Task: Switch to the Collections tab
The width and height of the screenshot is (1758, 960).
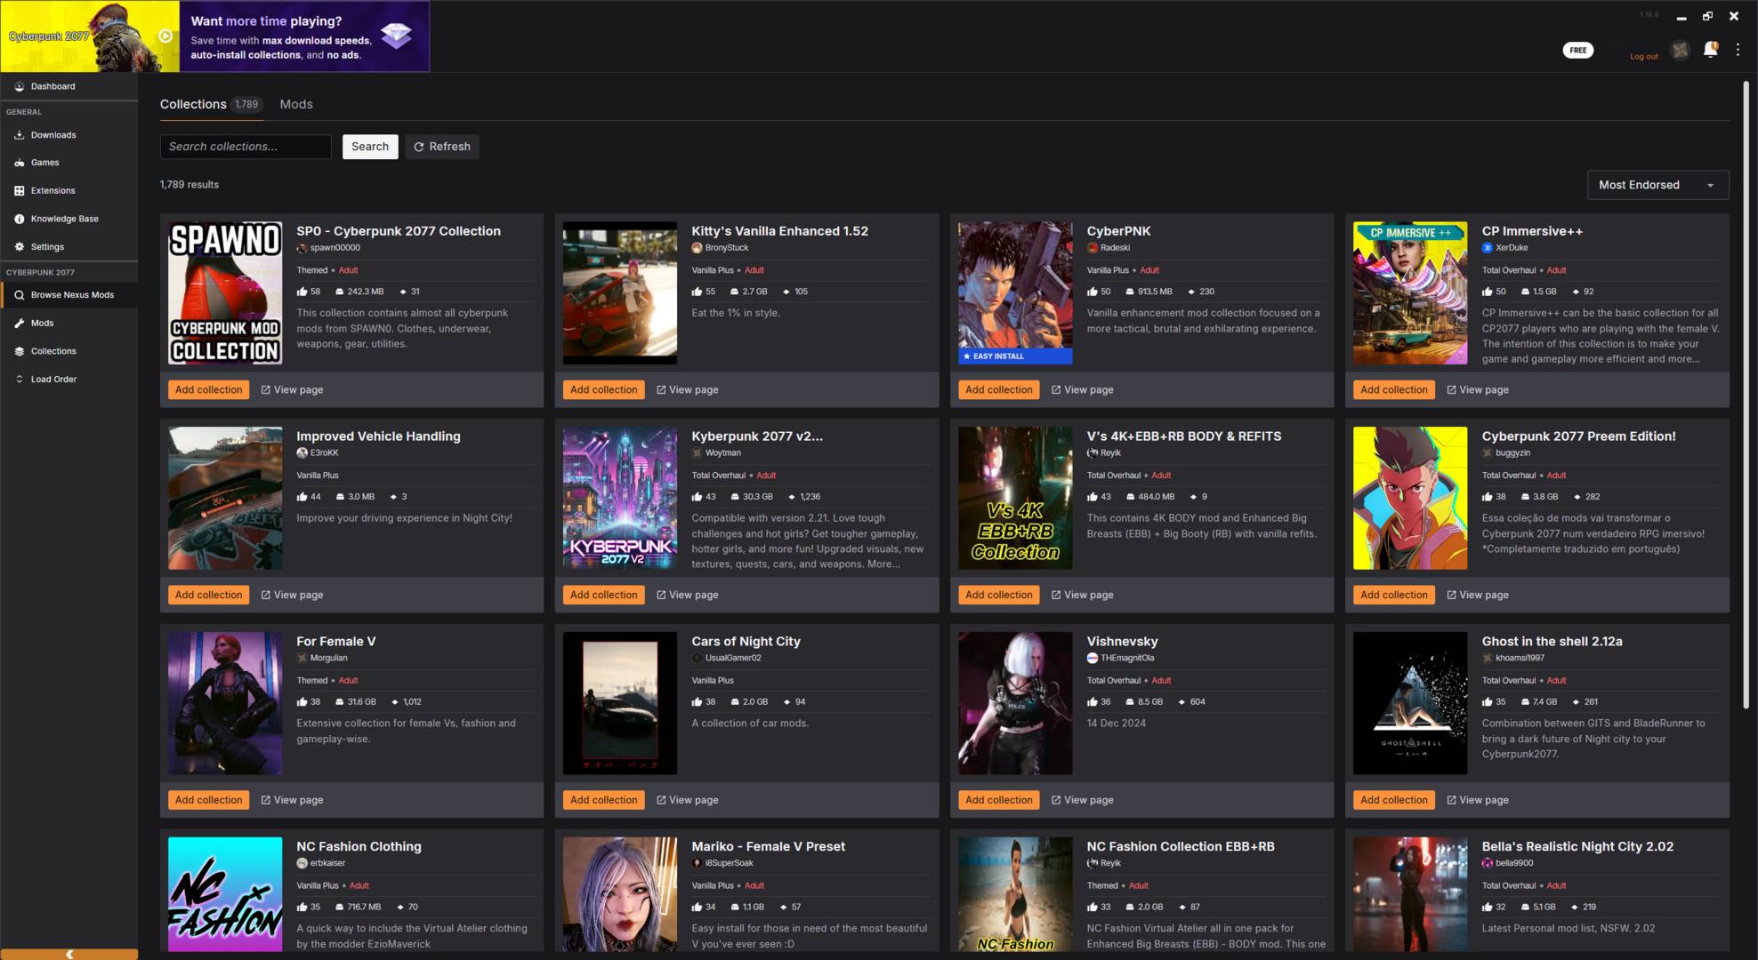Action: [192, 104]
